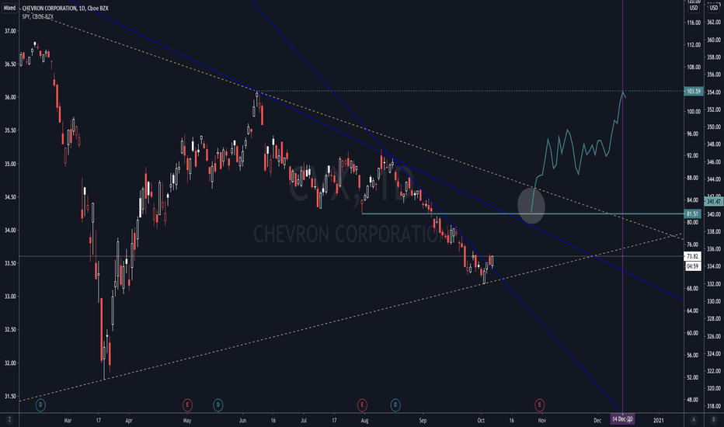Viewport: 724px width, 427px height.
Task: Click 362.00 on the SPY price scale
Action: tap(714, 23)
